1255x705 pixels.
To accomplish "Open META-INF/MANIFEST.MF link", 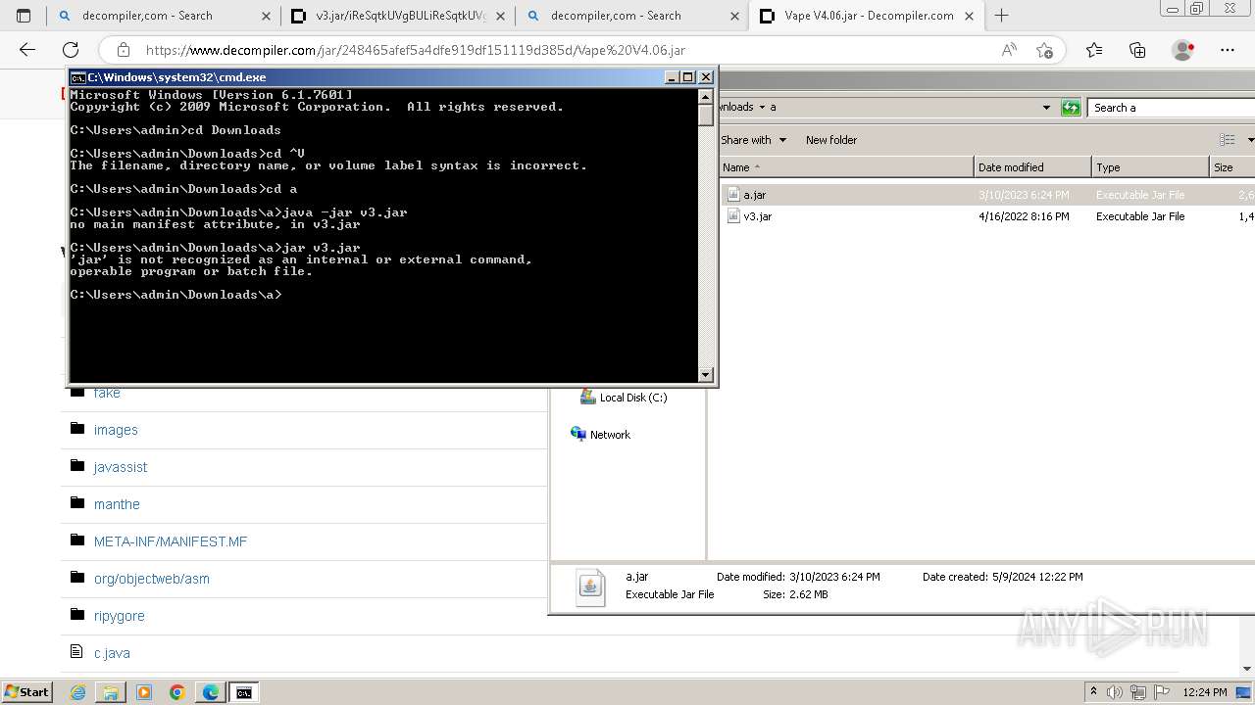I will (x=171, y=541).
